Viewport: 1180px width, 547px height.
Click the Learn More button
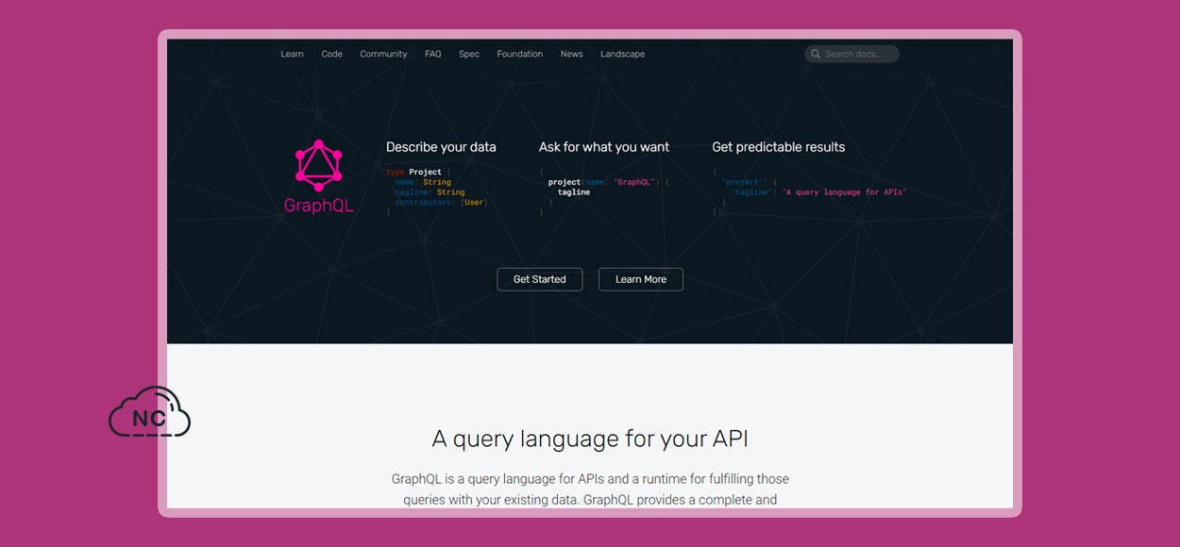point(641,279)
